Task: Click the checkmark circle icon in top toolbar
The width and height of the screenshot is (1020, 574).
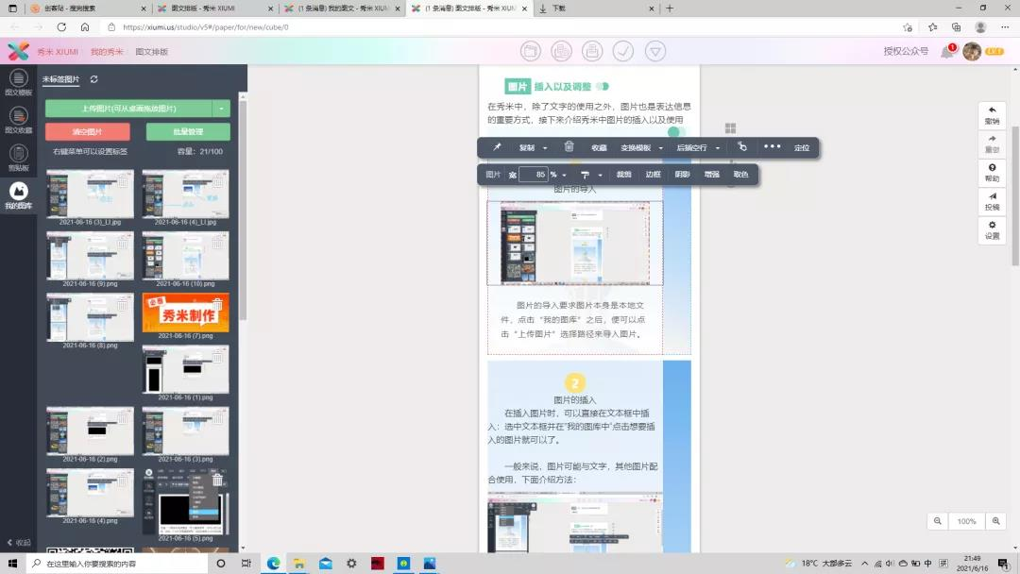Action: [x=622, y=51]
